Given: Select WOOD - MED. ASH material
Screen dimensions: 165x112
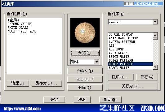Looking at the screenshot, I should point(22,31).
